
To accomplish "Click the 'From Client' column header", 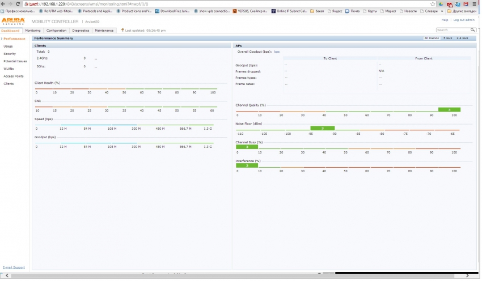I will pos(425,58).
